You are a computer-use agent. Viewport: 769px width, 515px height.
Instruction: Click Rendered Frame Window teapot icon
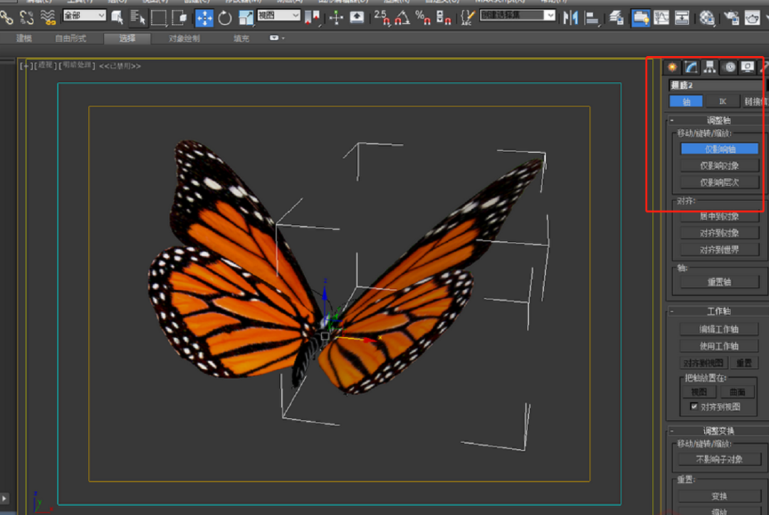pyautogui.click(x=752, y=18)
